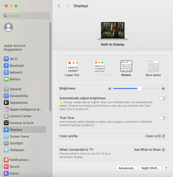Viewport: 173px width, 177px height.
Task: Click the Focus moon icon
Action: (x=6, y=173)
